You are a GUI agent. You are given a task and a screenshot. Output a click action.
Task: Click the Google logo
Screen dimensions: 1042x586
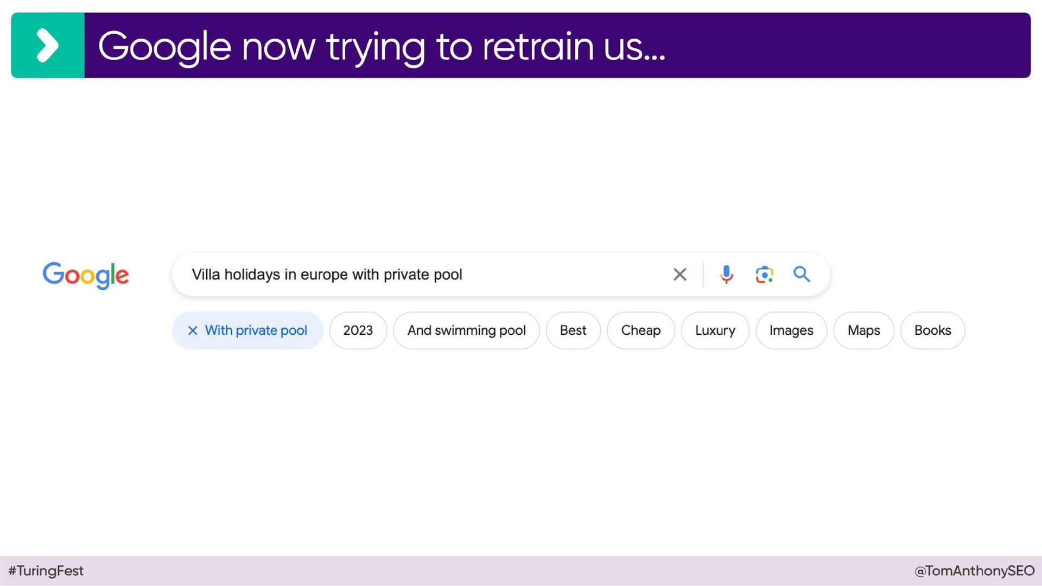tap(86, 275)
